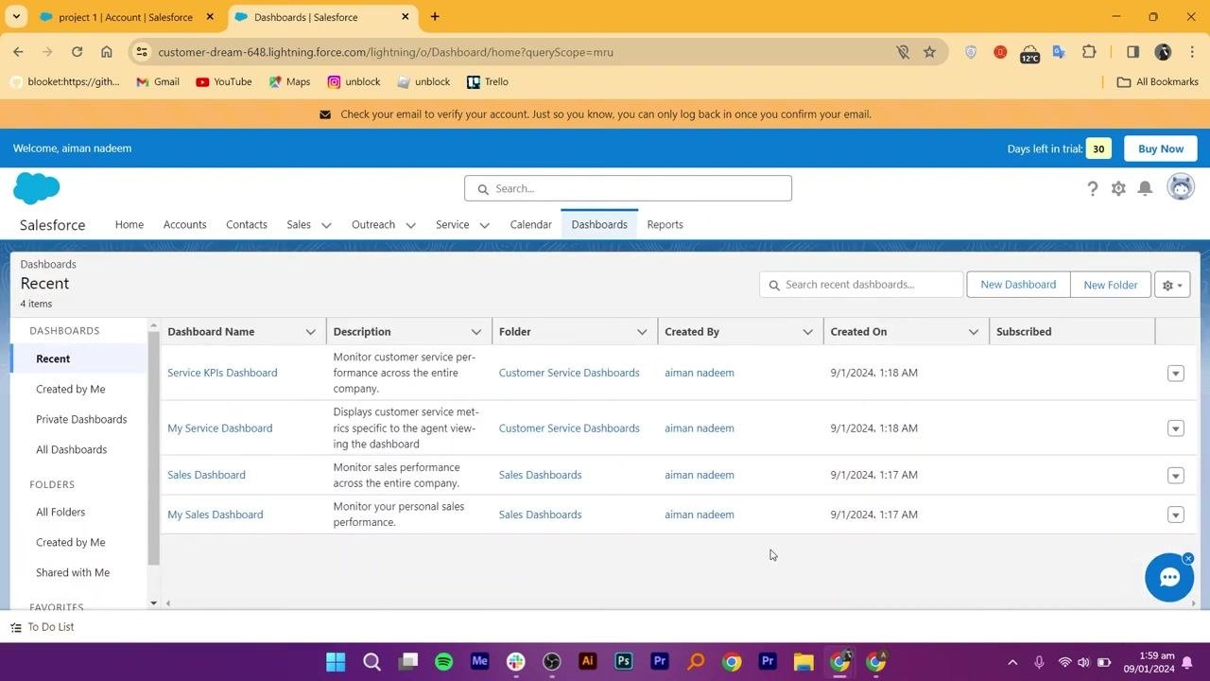Open Created On column dropdown arrow
This screenshot has height=681, width=1210.
point(973,332)
